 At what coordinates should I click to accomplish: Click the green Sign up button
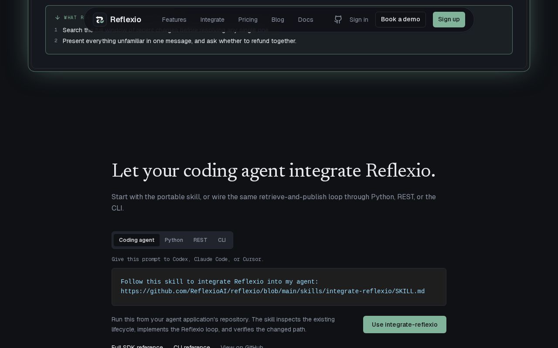[x=449, y=20]
